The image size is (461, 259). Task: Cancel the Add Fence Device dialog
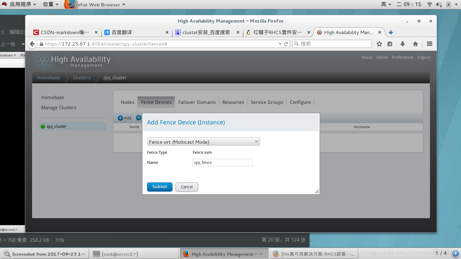187,187
